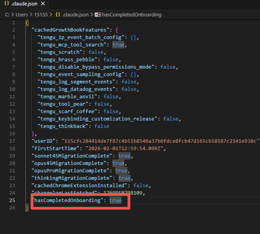
Task: Click line number 2 in the gutter
Action: (x=13, y=30)
